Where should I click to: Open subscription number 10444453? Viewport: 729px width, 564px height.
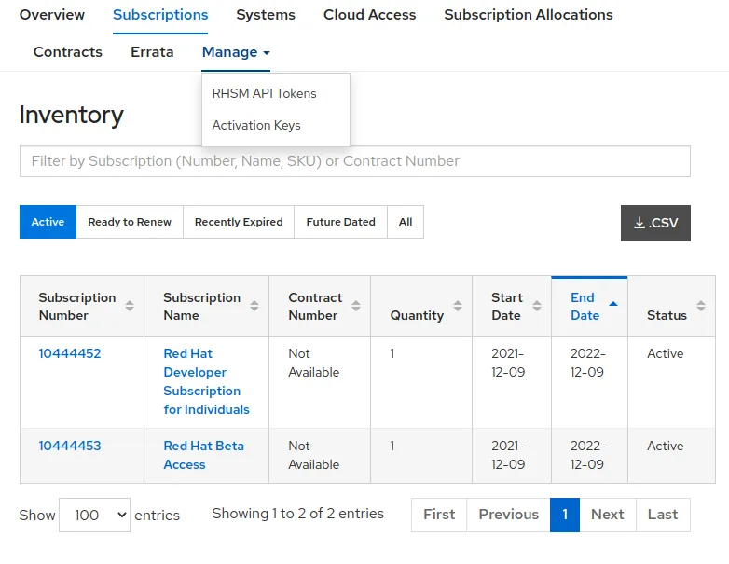click(70, 446)
